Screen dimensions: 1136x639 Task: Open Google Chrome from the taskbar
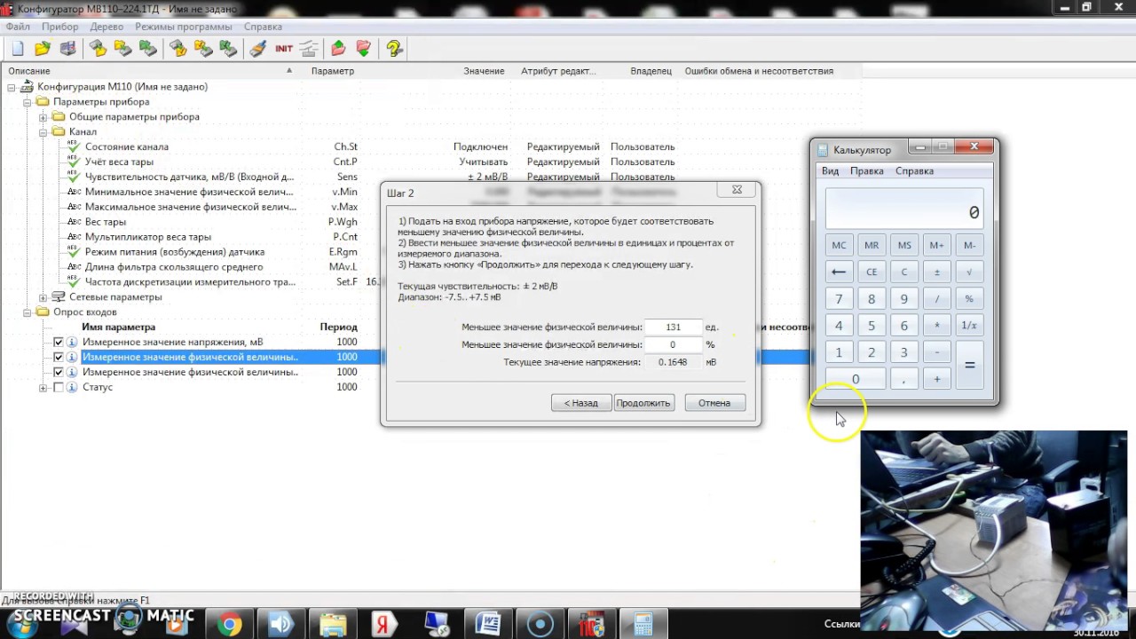[229, 625]
